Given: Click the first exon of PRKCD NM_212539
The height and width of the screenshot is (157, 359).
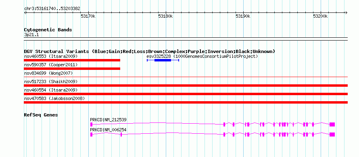Looking at the screenshot, I should tap(91, 124).
